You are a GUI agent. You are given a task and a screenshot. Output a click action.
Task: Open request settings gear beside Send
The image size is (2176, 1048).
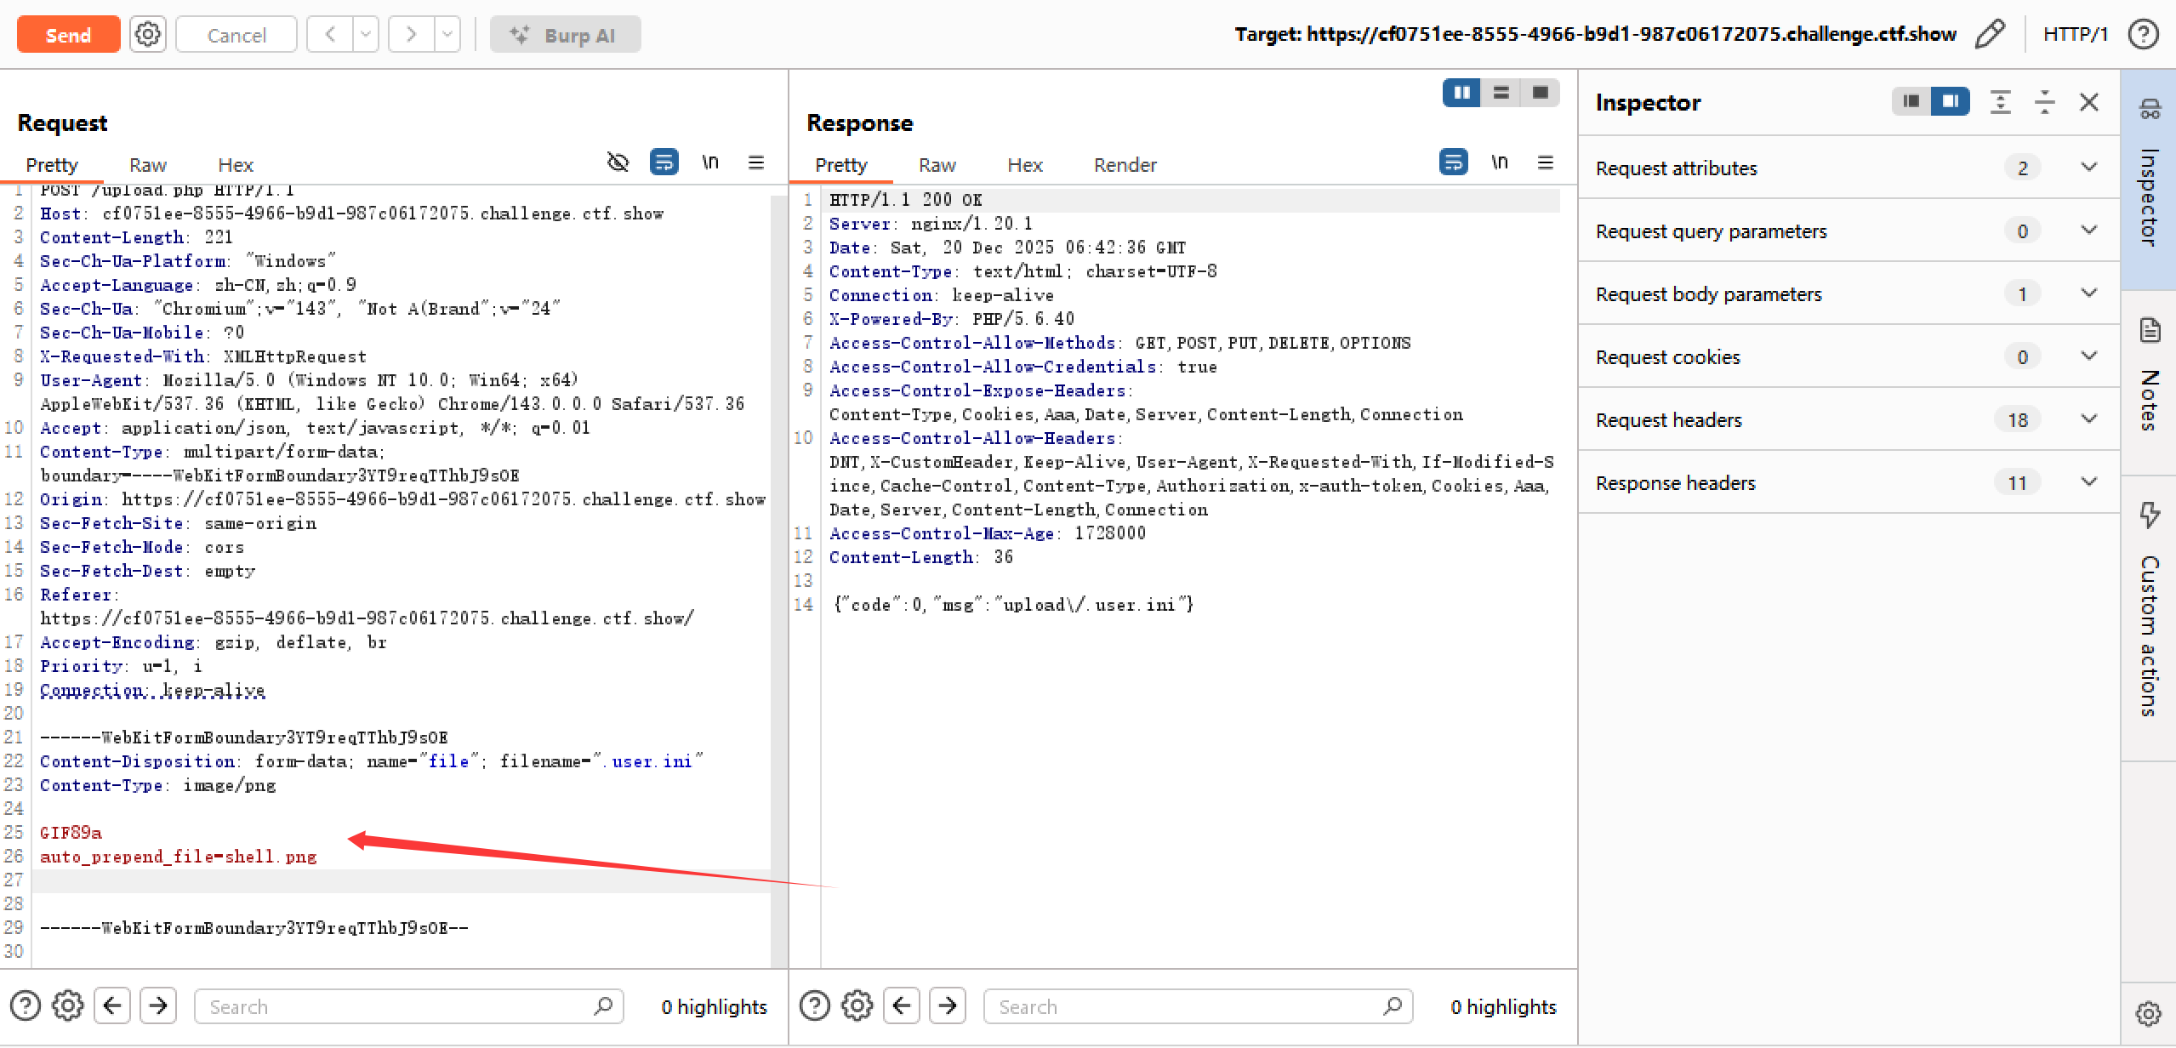pos(148,35)
